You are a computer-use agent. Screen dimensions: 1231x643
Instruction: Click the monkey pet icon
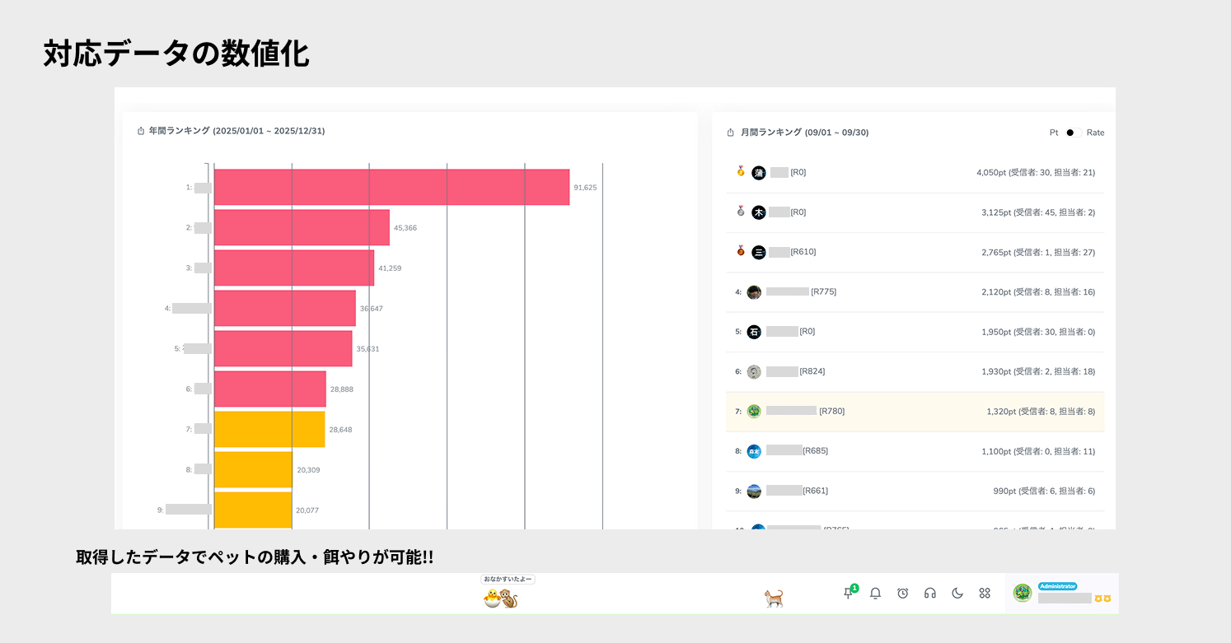510,599
